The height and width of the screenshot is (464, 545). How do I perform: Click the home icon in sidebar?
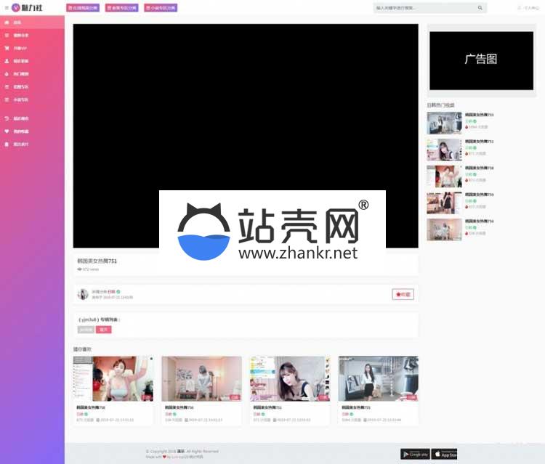tap(7, 23)
